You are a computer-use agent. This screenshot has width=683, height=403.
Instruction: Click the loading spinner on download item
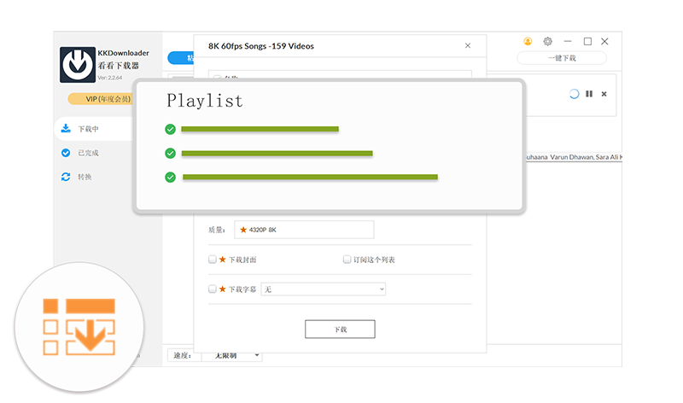(574, 94)
